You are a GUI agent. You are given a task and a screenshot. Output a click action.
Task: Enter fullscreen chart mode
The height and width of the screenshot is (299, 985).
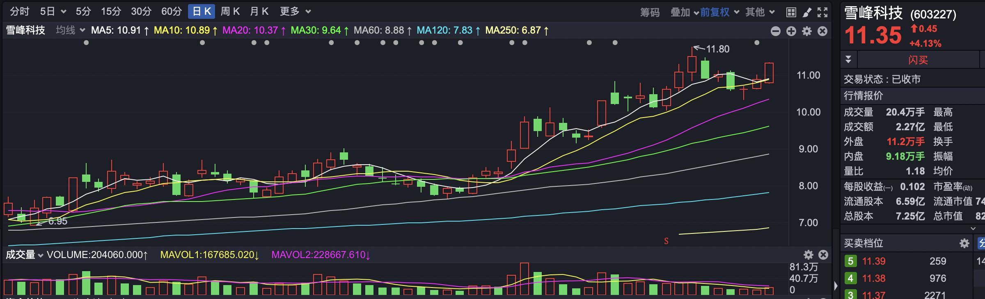tap(822, 12)
